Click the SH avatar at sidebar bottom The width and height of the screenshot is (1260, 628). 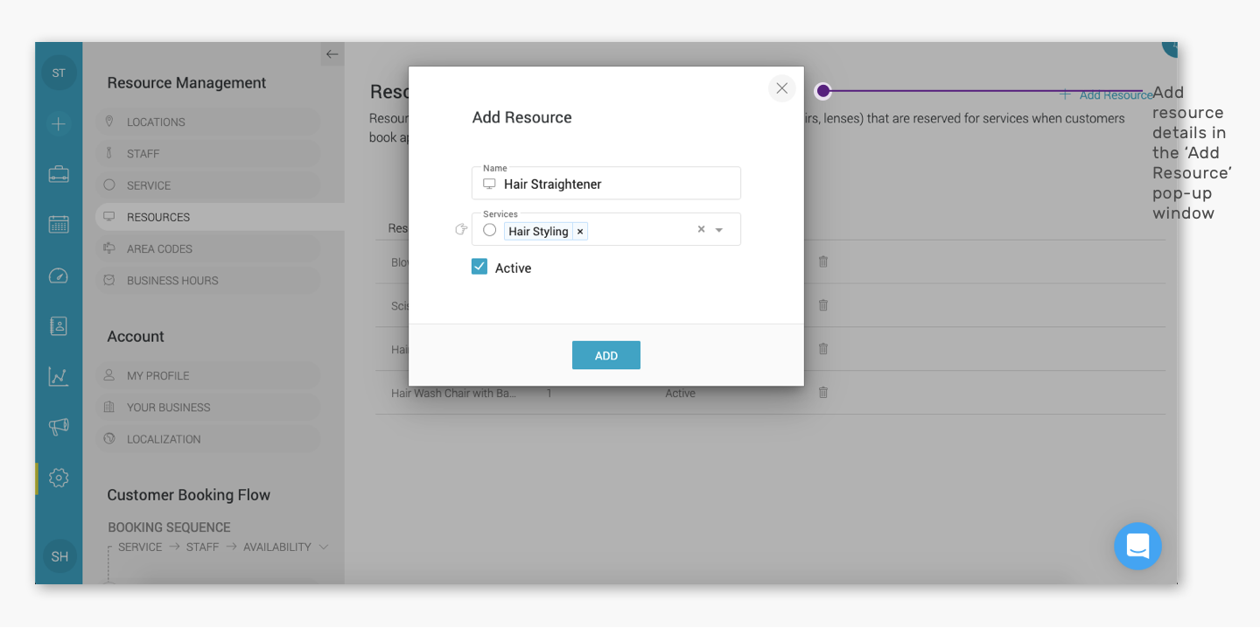59,556
